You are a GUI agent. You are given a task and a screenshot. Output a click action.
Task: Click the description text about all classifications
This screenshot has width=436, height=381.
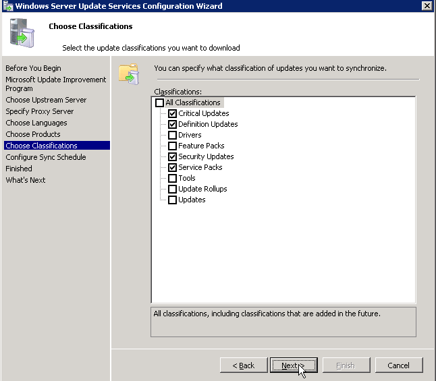coord(267,314)
